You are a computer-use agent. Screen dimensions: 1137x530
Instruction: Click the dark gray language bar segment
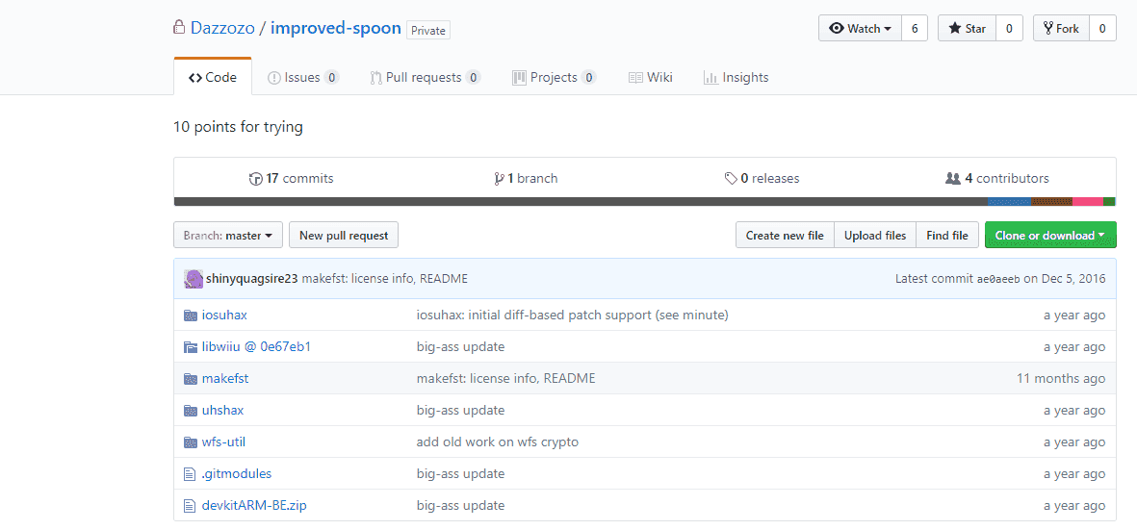(x=581, y=201)
